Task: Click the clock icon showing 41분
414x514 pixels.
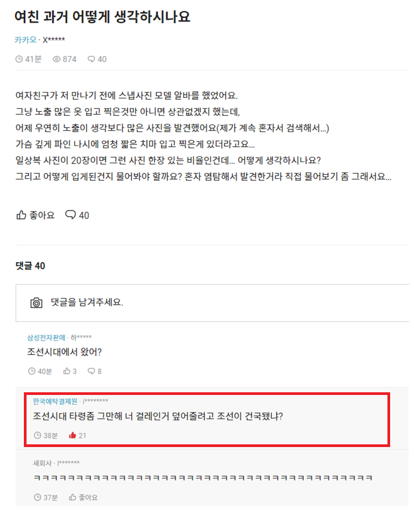Action: (x=19, y=59)
